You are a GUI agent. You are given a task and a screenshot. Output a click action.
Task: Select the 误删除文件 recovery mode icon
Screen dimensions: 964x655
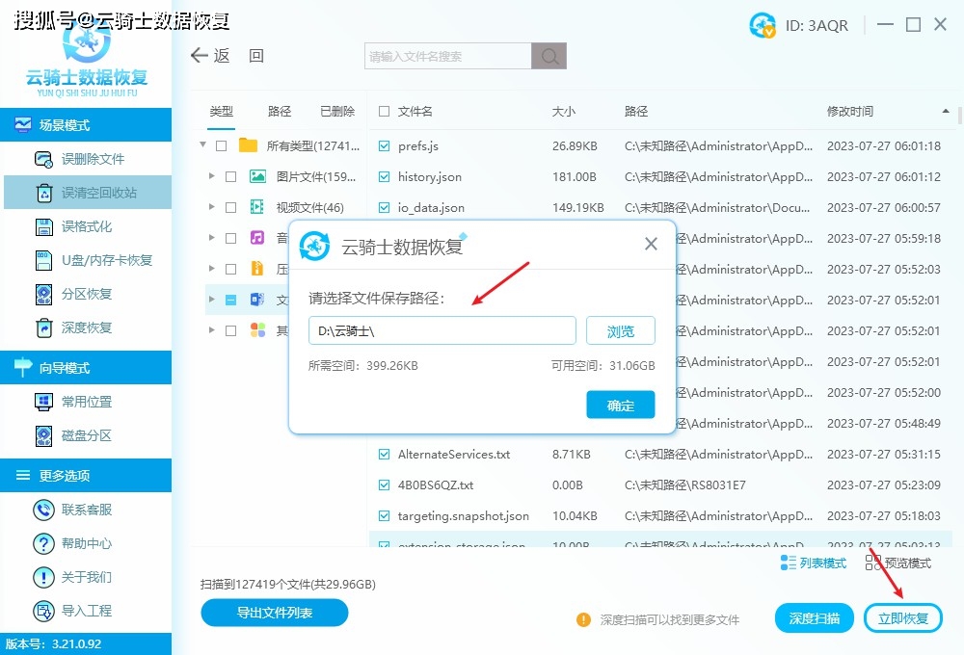coord(44,158)
